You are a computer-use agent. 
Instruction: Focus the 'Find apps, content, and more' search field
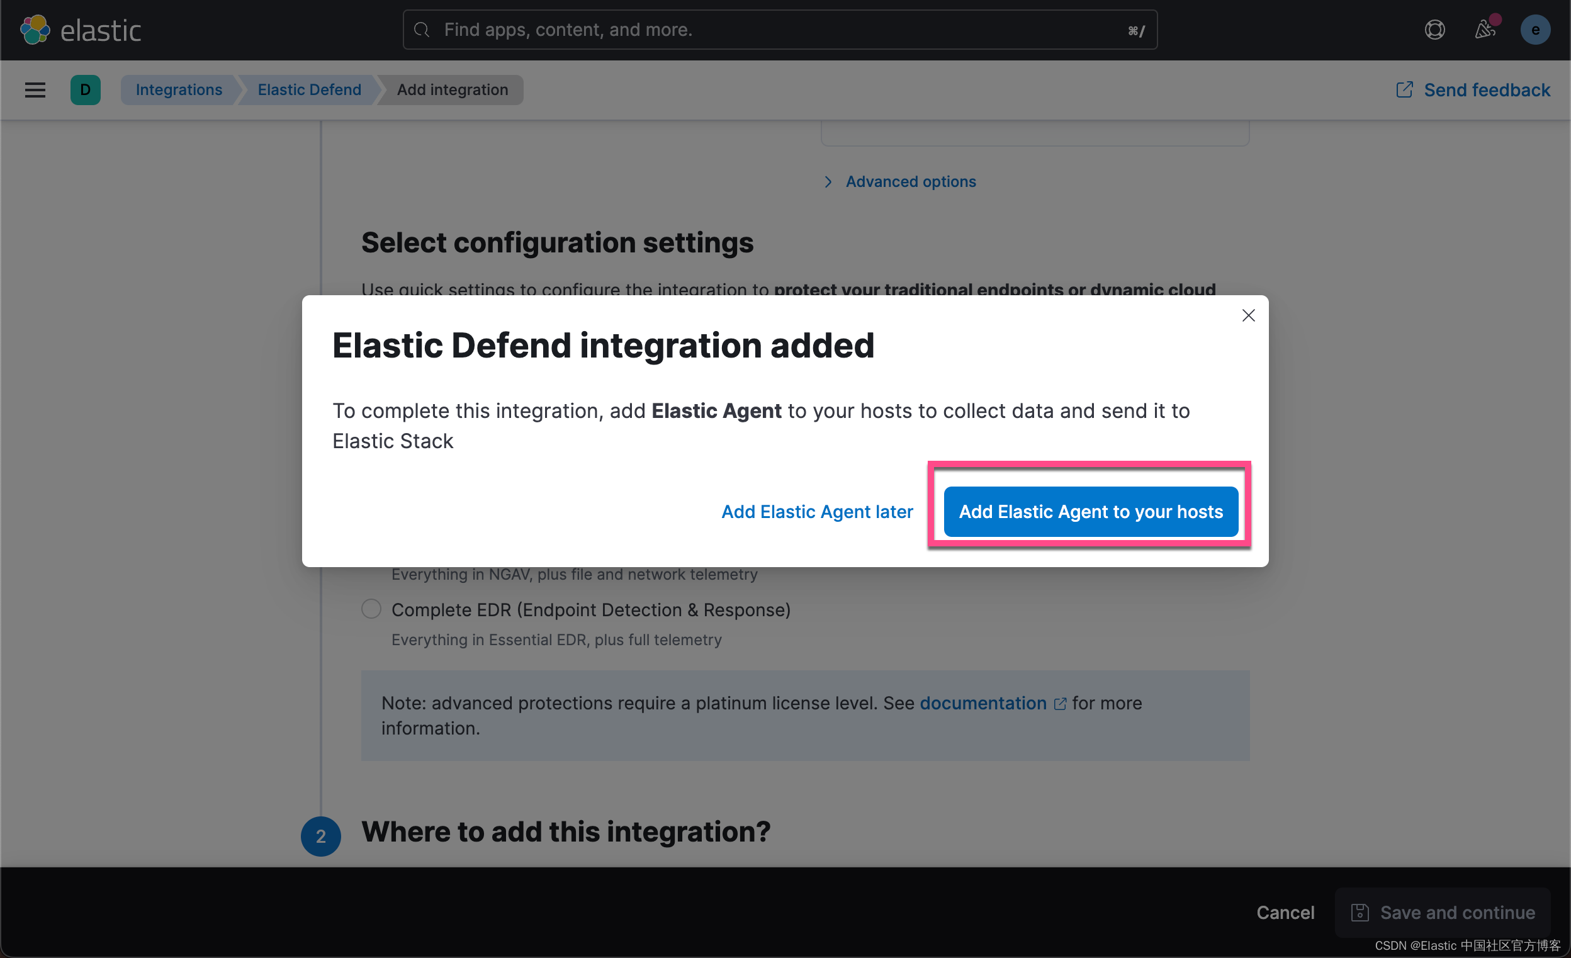(780, 30)
